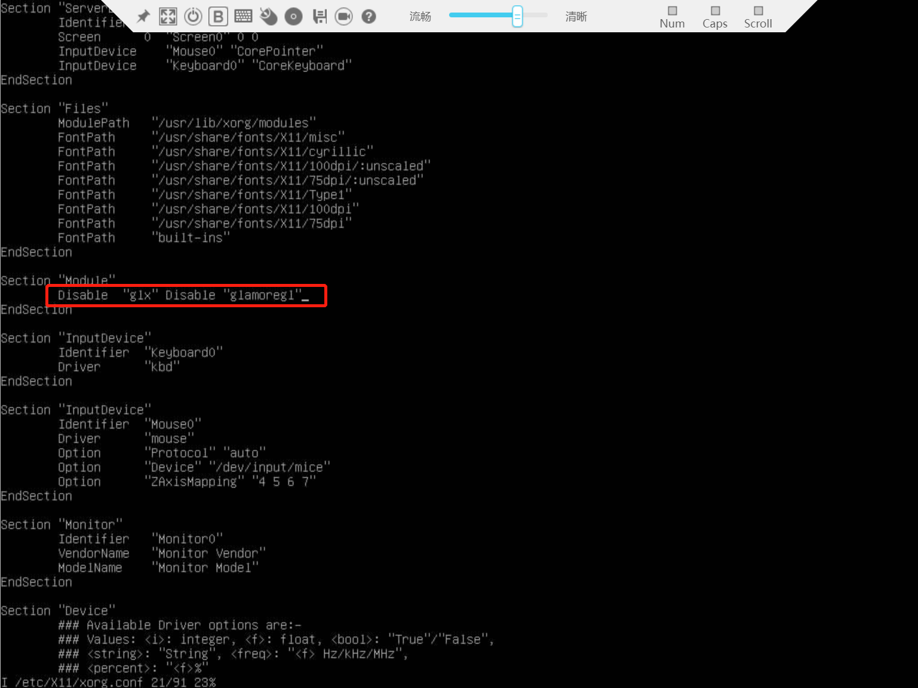Click the B key toolbar icon
The height and width of the screenshot is (688, 918).
pyautogui.click(x=218, y=16)
